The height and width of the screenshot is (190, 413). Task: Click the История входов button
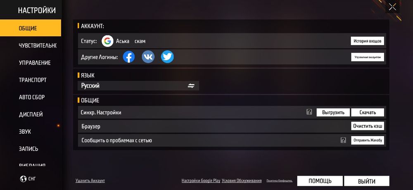[x=368, y=41]
